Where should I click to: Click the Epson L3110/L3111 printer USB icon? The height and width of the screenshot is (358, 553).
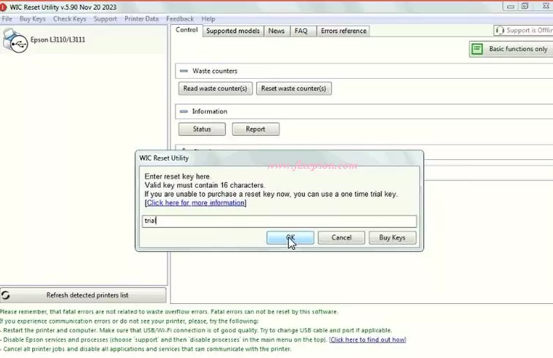pyautogui.click(x=15, y=39)
